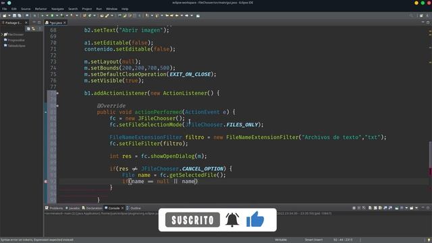Switch to the Problems tab
This screenshot has height=243, width=432.
pos(54,208)
